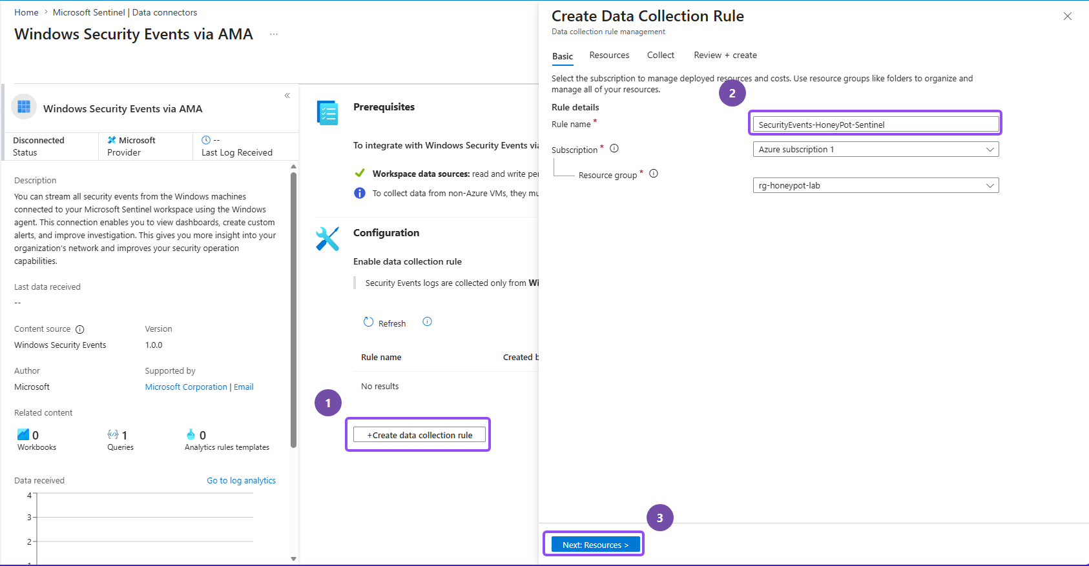Expand the Resource group dropdown
The height and width of the screenshot is (566, 1089).
point(876,186)
